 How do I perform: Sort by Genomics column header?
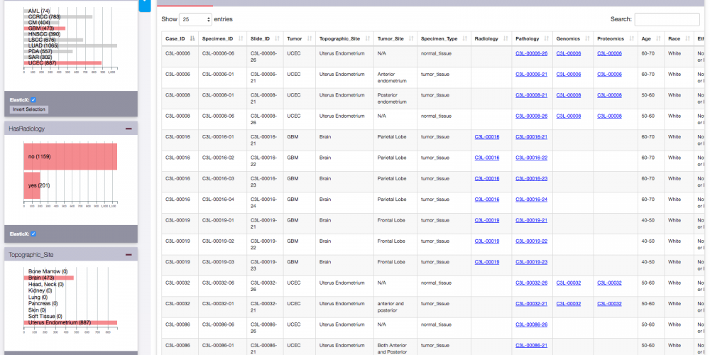click(573, 39)
